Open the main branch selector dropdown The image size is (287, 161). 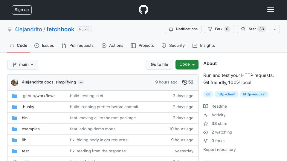pyautogui.click(x=23, y=65)
